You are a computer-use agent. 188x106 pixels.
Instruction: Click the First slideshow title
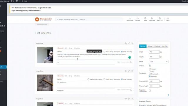click(43, 33)
